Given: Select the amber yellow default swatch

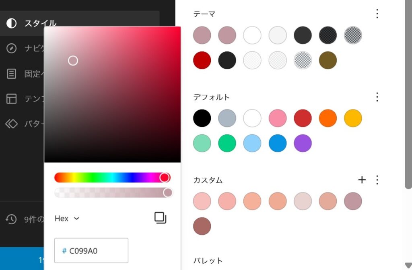Looking at the screenshot, I should coord(353,118).
